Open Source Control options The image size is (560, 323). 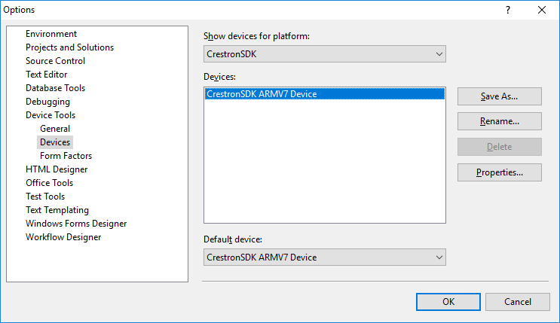(x=55, y=61)
